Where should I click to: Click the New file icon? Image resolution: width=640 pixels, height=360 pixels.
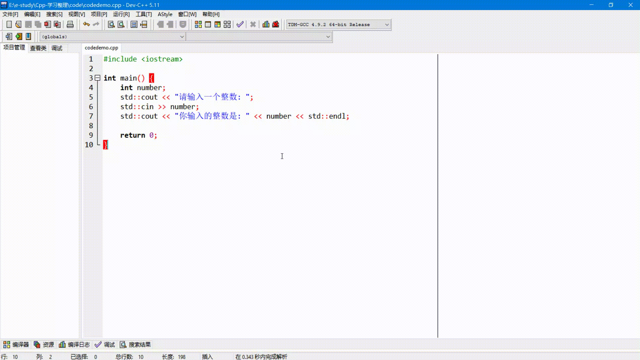[x=9, y=25]
